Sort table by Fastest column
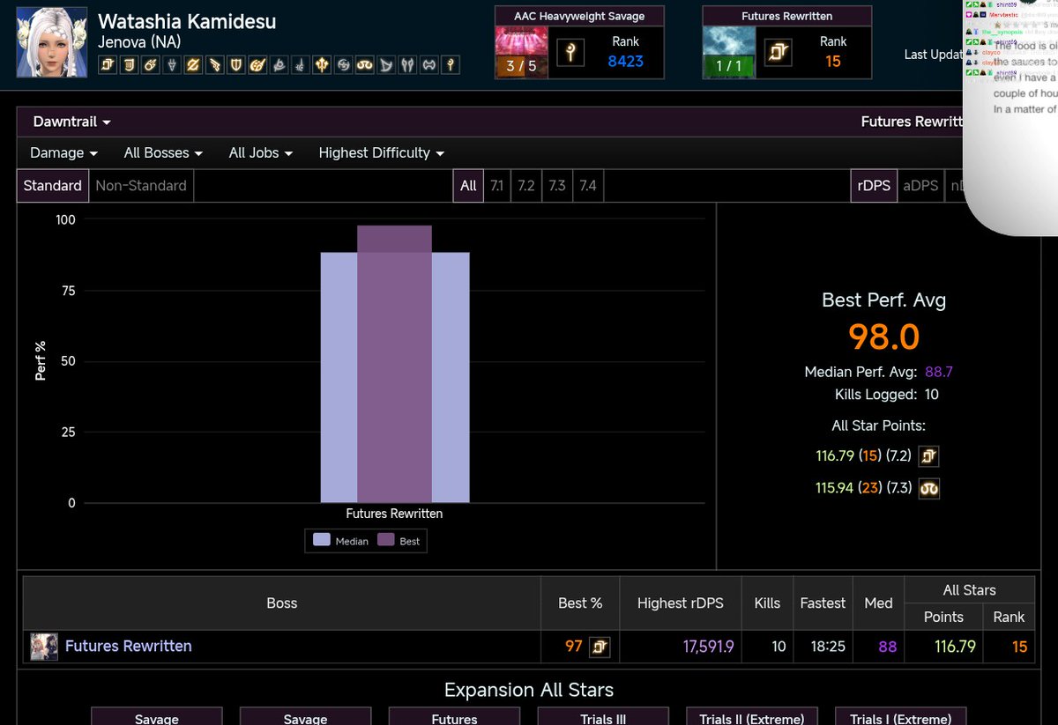Viewport: 1058px width, 725px height. coord(823,603)
